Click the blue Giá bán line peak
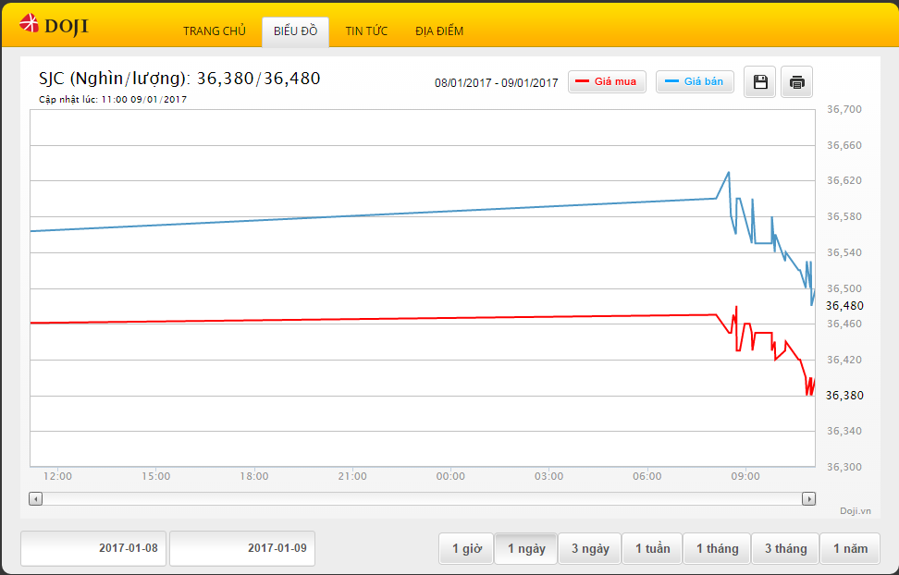 (728, 172)
